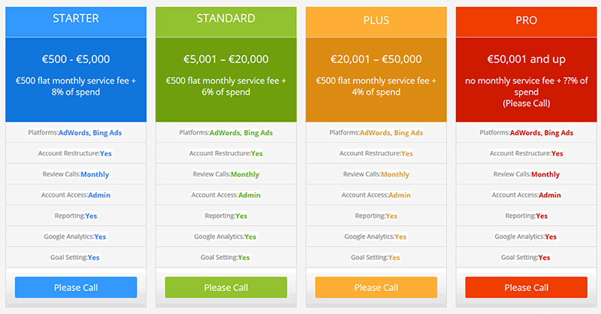Click the €5,001 – €20,000 price range
Viewport: 601px width, 314px height.
[226, 59]
